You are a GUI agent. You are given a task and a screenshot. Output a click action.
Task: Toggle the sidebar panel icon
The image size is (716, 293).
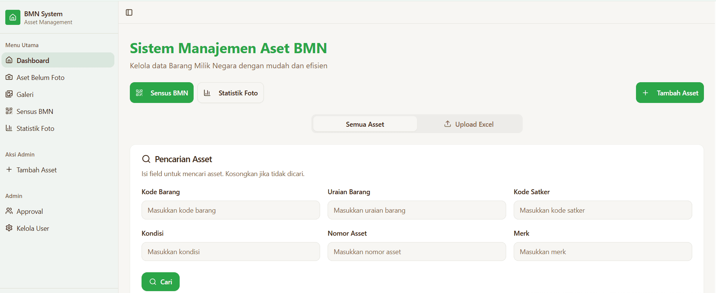(129, 12)
